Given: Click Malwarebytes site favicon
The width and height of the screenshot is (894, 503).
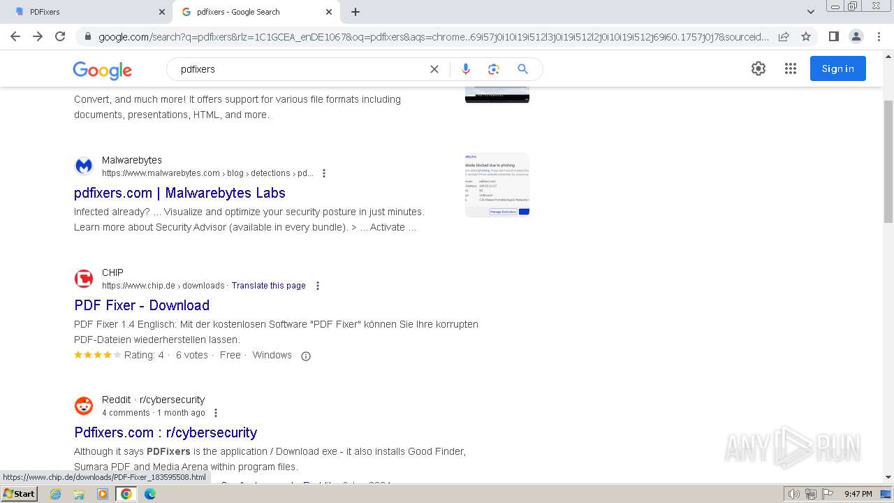Looking at the screenshot, I should (x=84, y=166).
